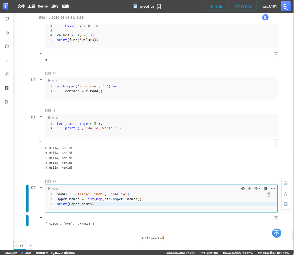This screenshot has height=255, width=294.
Task: Open the outline list sidebar icon
Action: 7,60
